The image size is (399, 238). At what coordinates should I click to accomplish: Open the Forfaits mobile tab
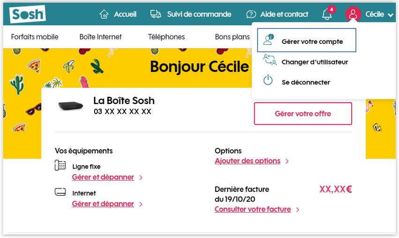(x=35, y=37)
